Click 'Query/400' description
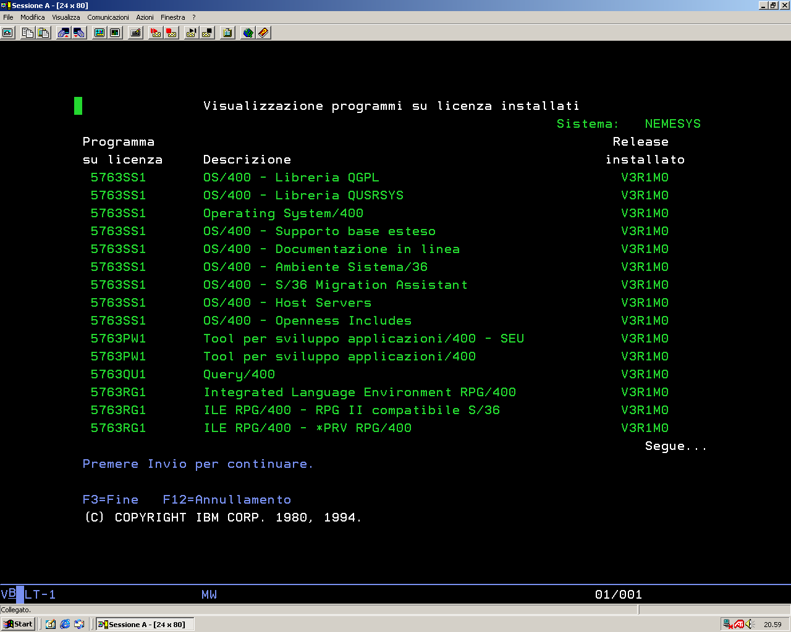Viewport: 791px width, 632px height. pos(239,374)
